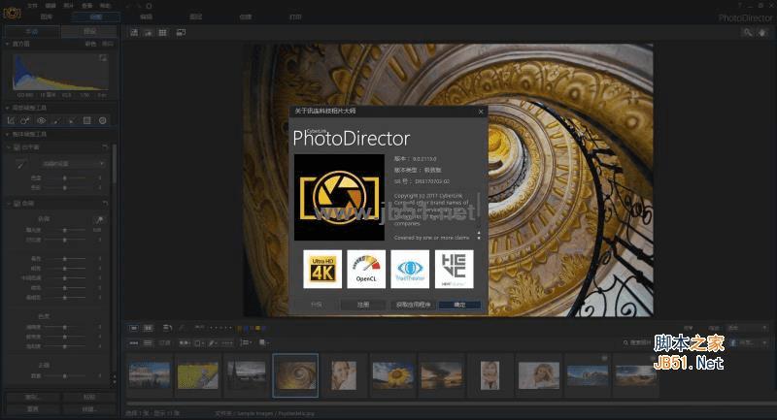Switch to the 图库 module tab
This screenshot has width=777, height=420.
click(x=46, y=16)
